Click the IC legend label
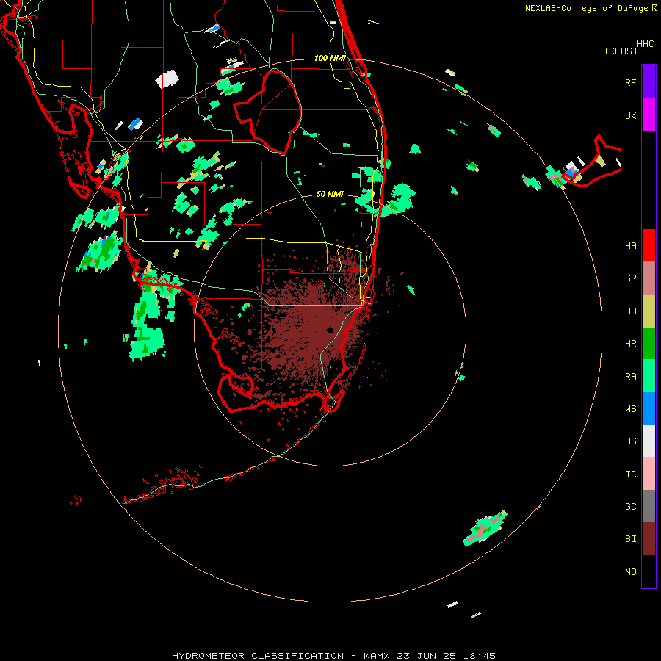This screenshot has width=661, height=661. pos(630,474)
